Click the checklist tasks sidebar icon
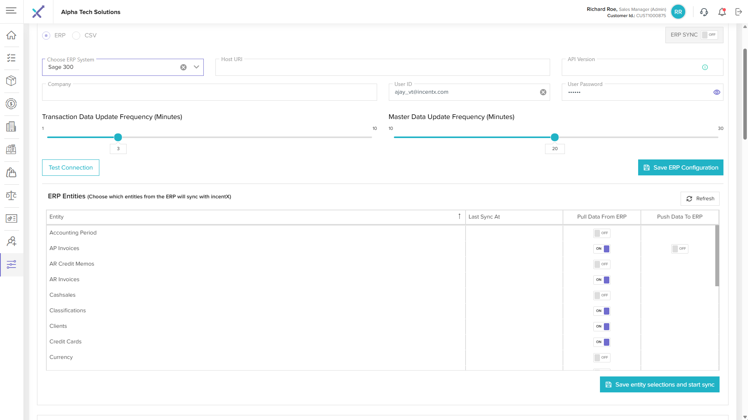The width and height of the screenshot is (748, 420). [11, 58]
